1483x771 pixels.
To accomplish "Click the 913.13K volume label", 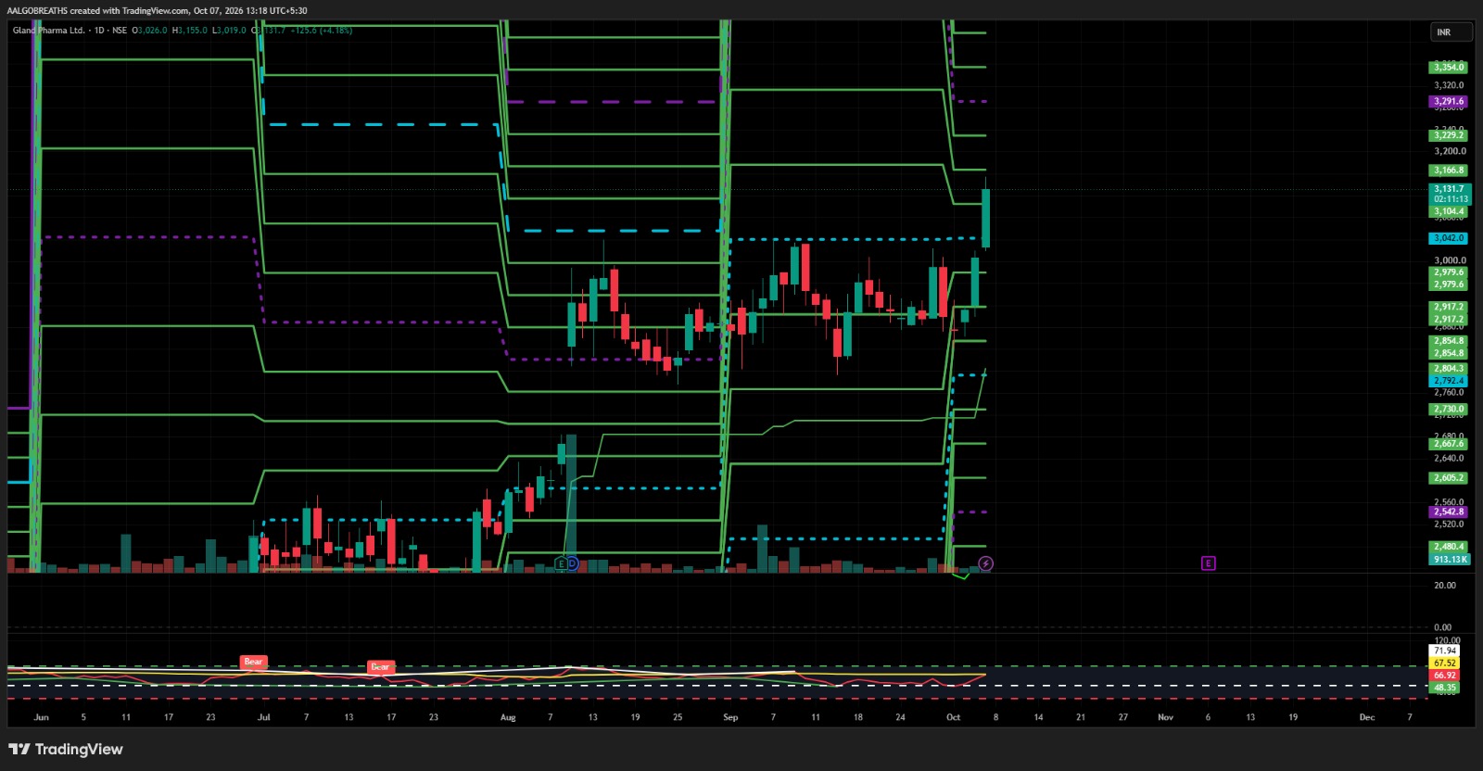I will [1449, 559].
